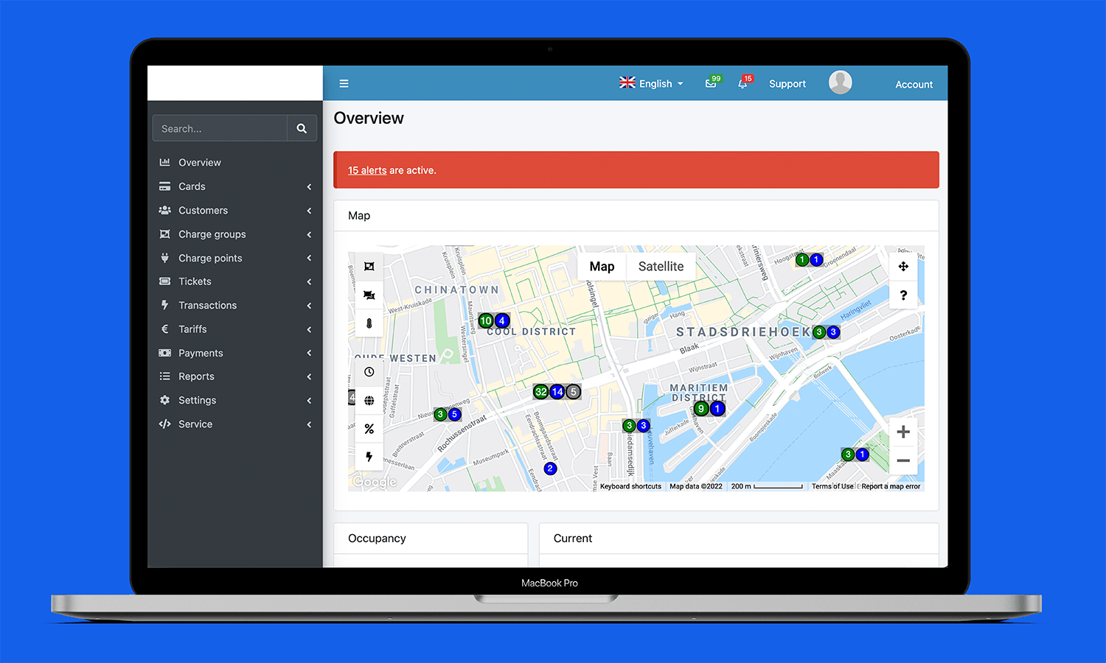
Task: Switch map to Satellite view
Action: pyautogui.click(x=661, y=267)
